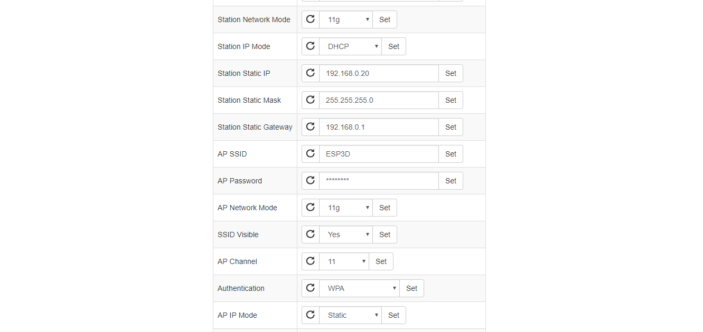Refresh the Station Static Mask value
This screenshot has height=332, width=703.
click(x=311, y=100)
